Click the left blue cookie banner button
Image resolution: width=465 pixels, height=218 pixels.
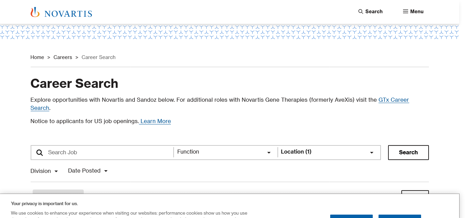point(351,216)
